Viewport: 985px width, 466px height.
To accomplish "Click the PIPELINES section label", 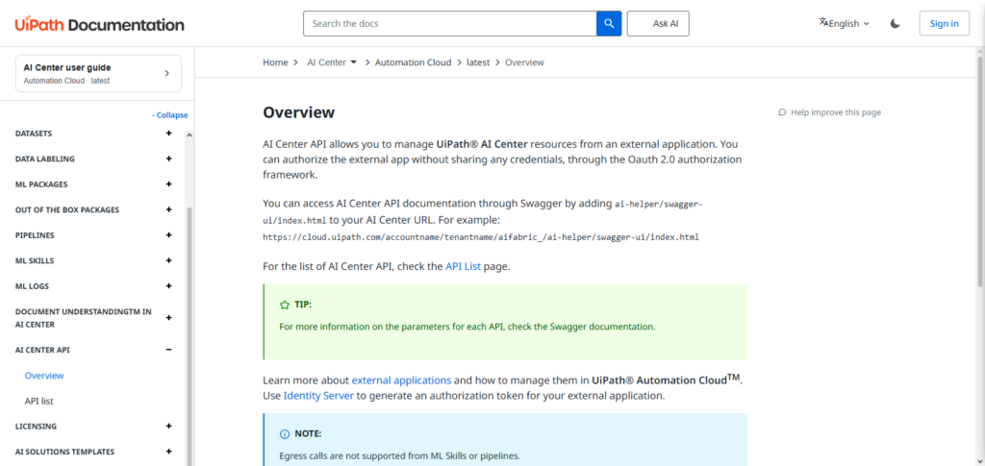I will click(x=35, y=235).
